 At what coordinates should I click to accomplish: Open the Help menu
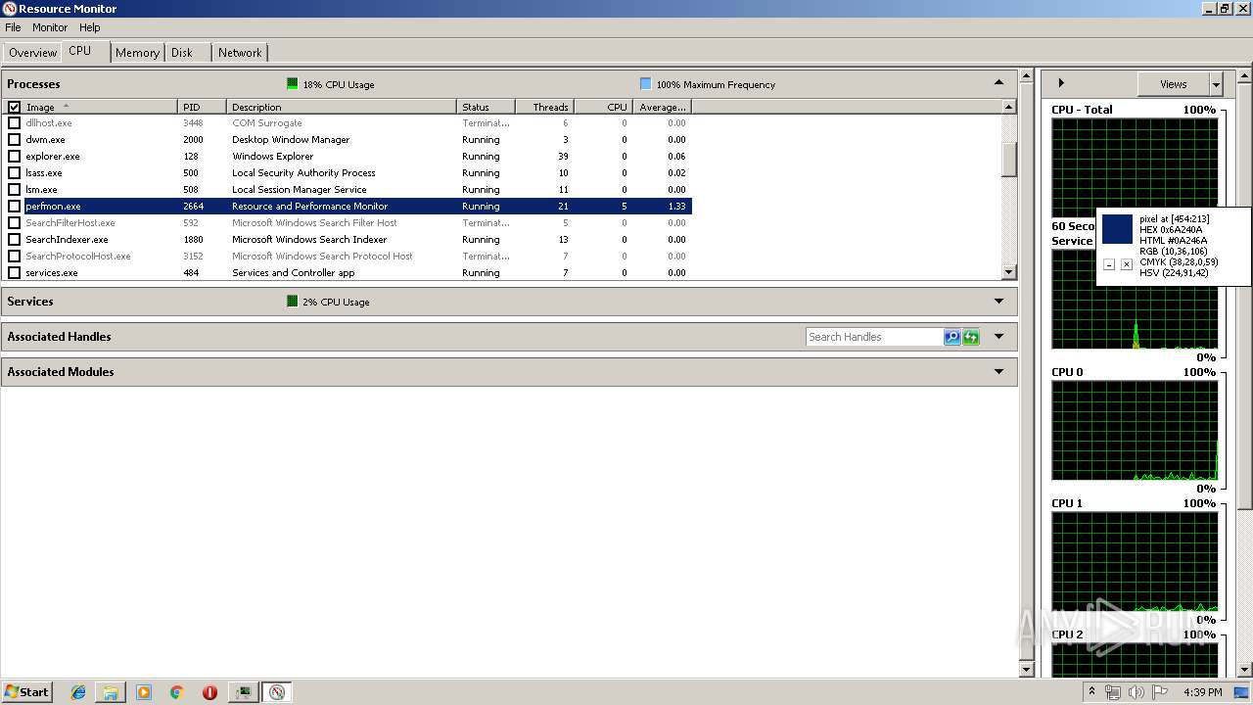[90, 27]
